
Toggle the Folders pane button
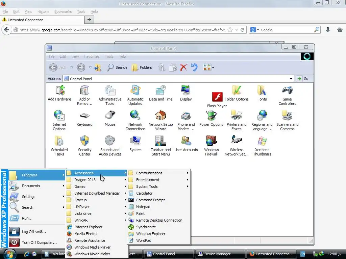click(x=142, y=67)
